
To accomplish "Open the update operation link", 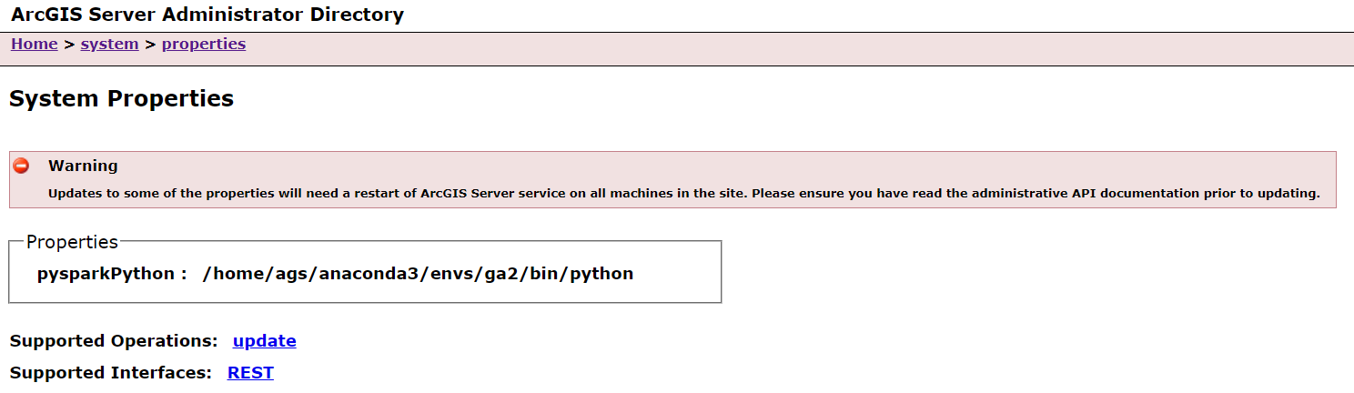I will pyautogui.click(x=264, y=341).
